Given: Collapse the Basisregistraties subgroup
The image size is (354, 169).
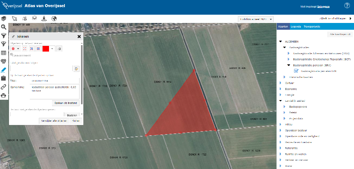Looking at the screenshot, I should [x=285, y=47].
